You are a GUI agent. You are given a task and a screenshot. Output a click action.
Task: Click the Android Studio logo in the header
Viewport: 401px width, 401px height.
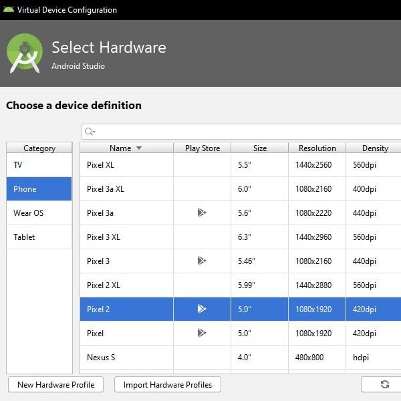25,53
